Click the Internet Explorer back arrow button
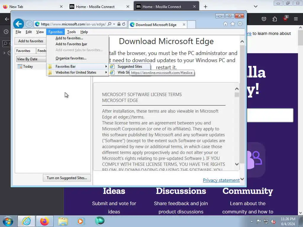 pos(19,24)
